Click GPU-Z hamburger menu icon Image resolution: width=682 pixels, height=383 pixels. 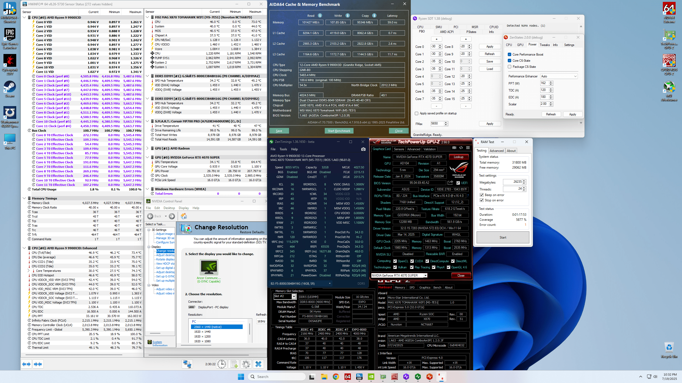[x=468, y=148]
